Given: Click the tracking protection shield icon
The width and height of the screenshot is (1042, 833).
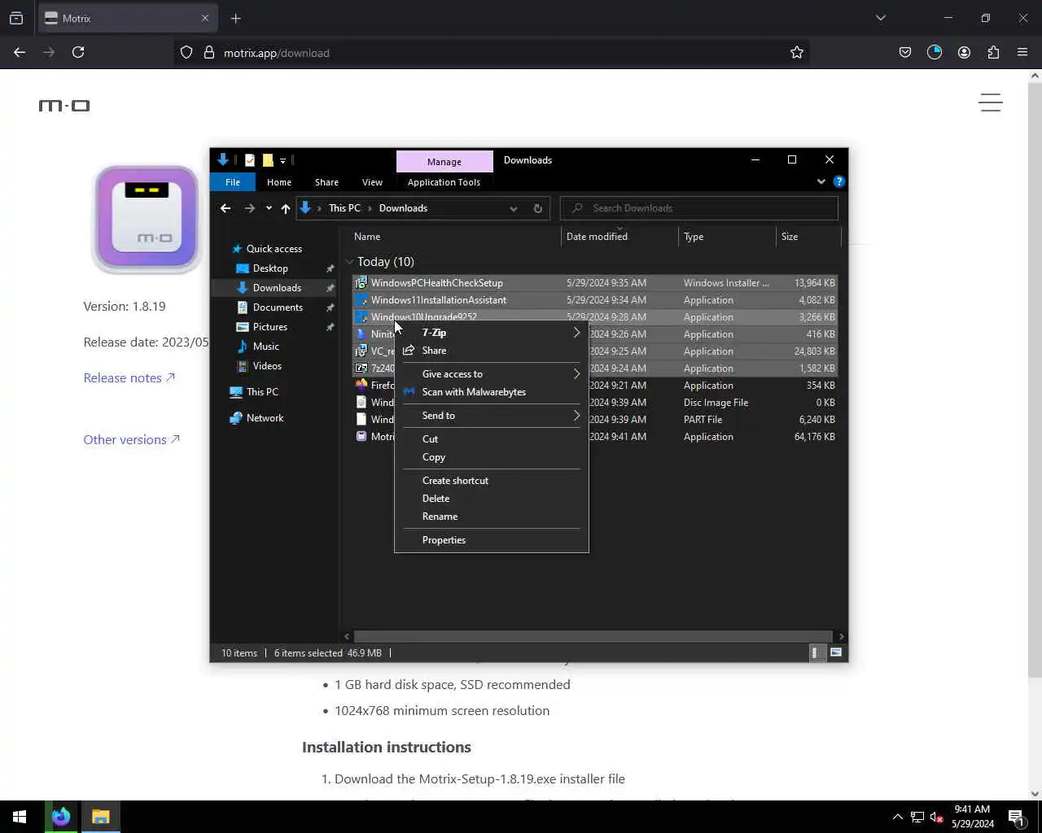Looking at the screenshot, I should [186, 52].
